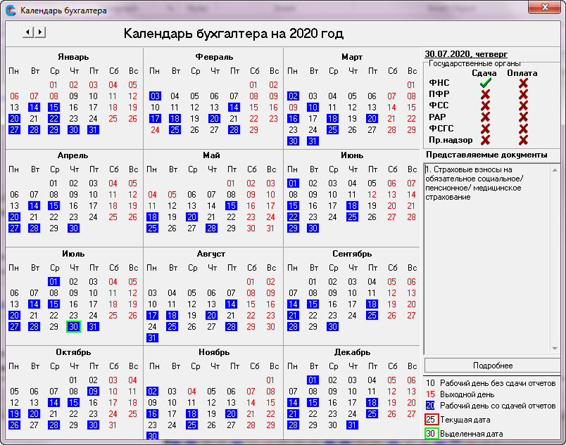Select June 18 reporting date

[x=352, y=205]
